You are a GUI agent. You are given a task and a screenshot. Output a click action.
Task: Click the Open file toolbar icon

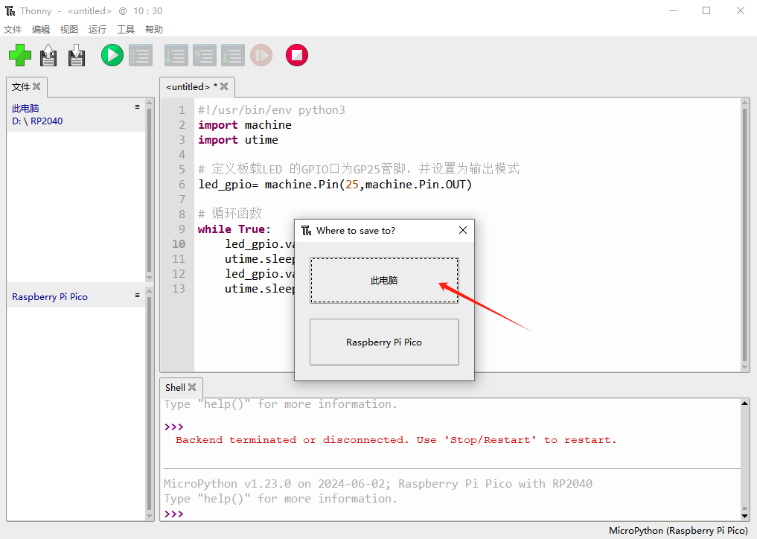click(48, 55)
